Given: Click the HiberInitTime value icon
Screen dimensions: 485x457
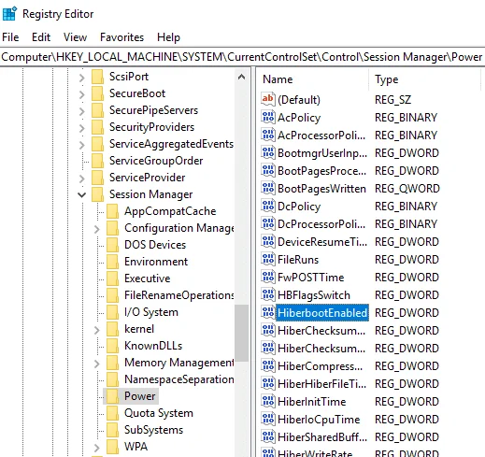Looking at the screenshot, I should click(268, 401).
